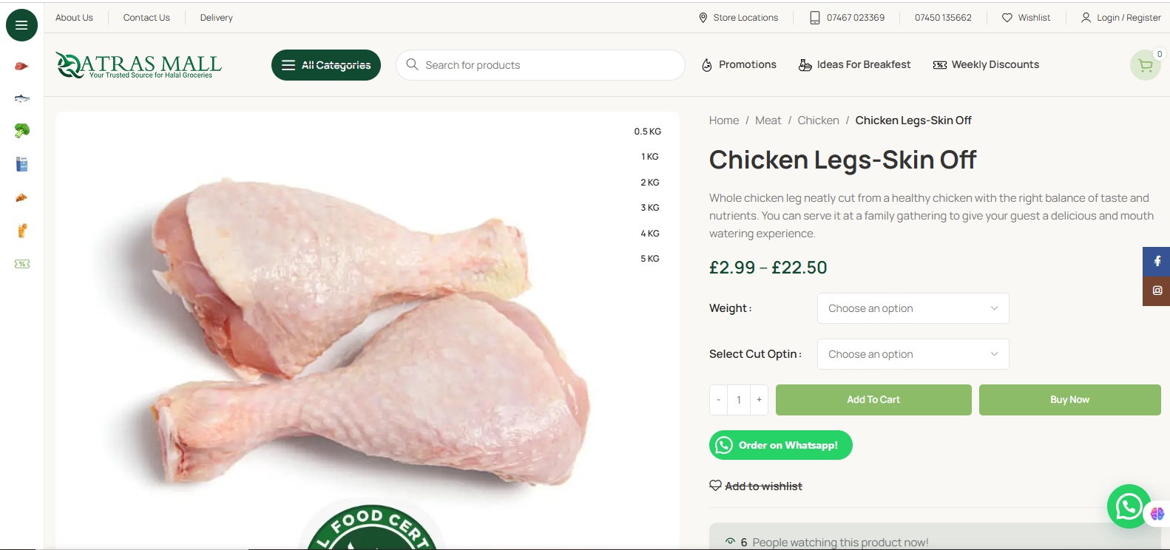The height and width of the screenshot is (550, 1170).
Task: Open the All Categories menu
Action: (326, 65)
